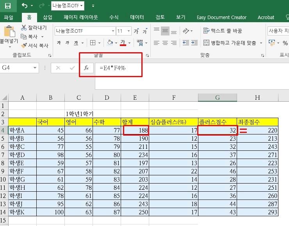Click the Save icon in quick access toolbar
The width and height of the screenshot is (289, 226).
click(x=8, y=6)
